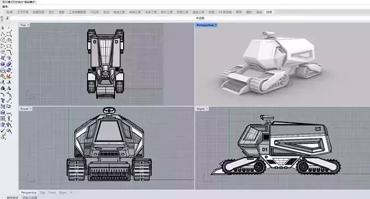Click the Perspective viewport title label

click(x=205, y=25)
